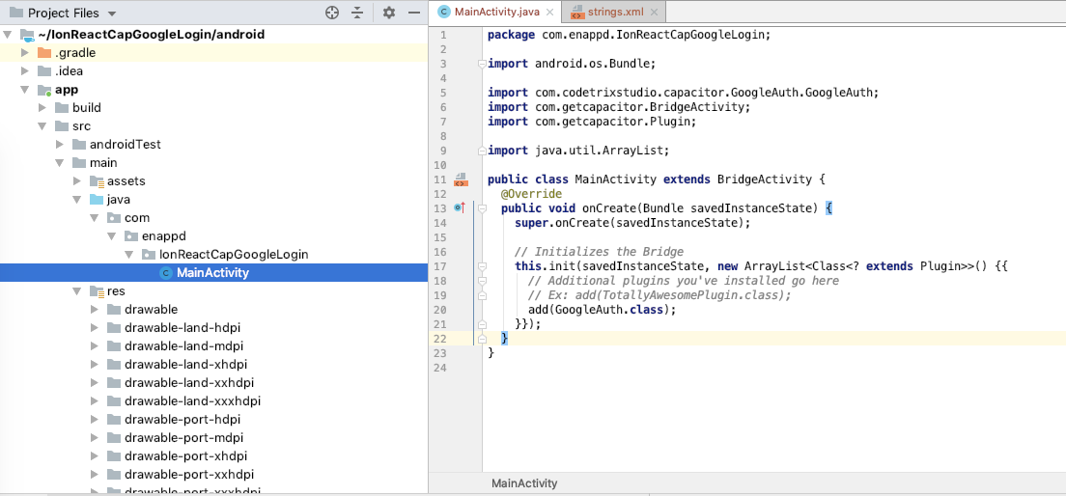Viewport: 1066px width, 496px height.
Task: Switch to the strings.xml tab
Action: tap(614, 12)
